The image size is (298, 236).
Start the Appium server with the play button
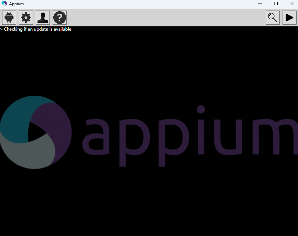(290, 18)
